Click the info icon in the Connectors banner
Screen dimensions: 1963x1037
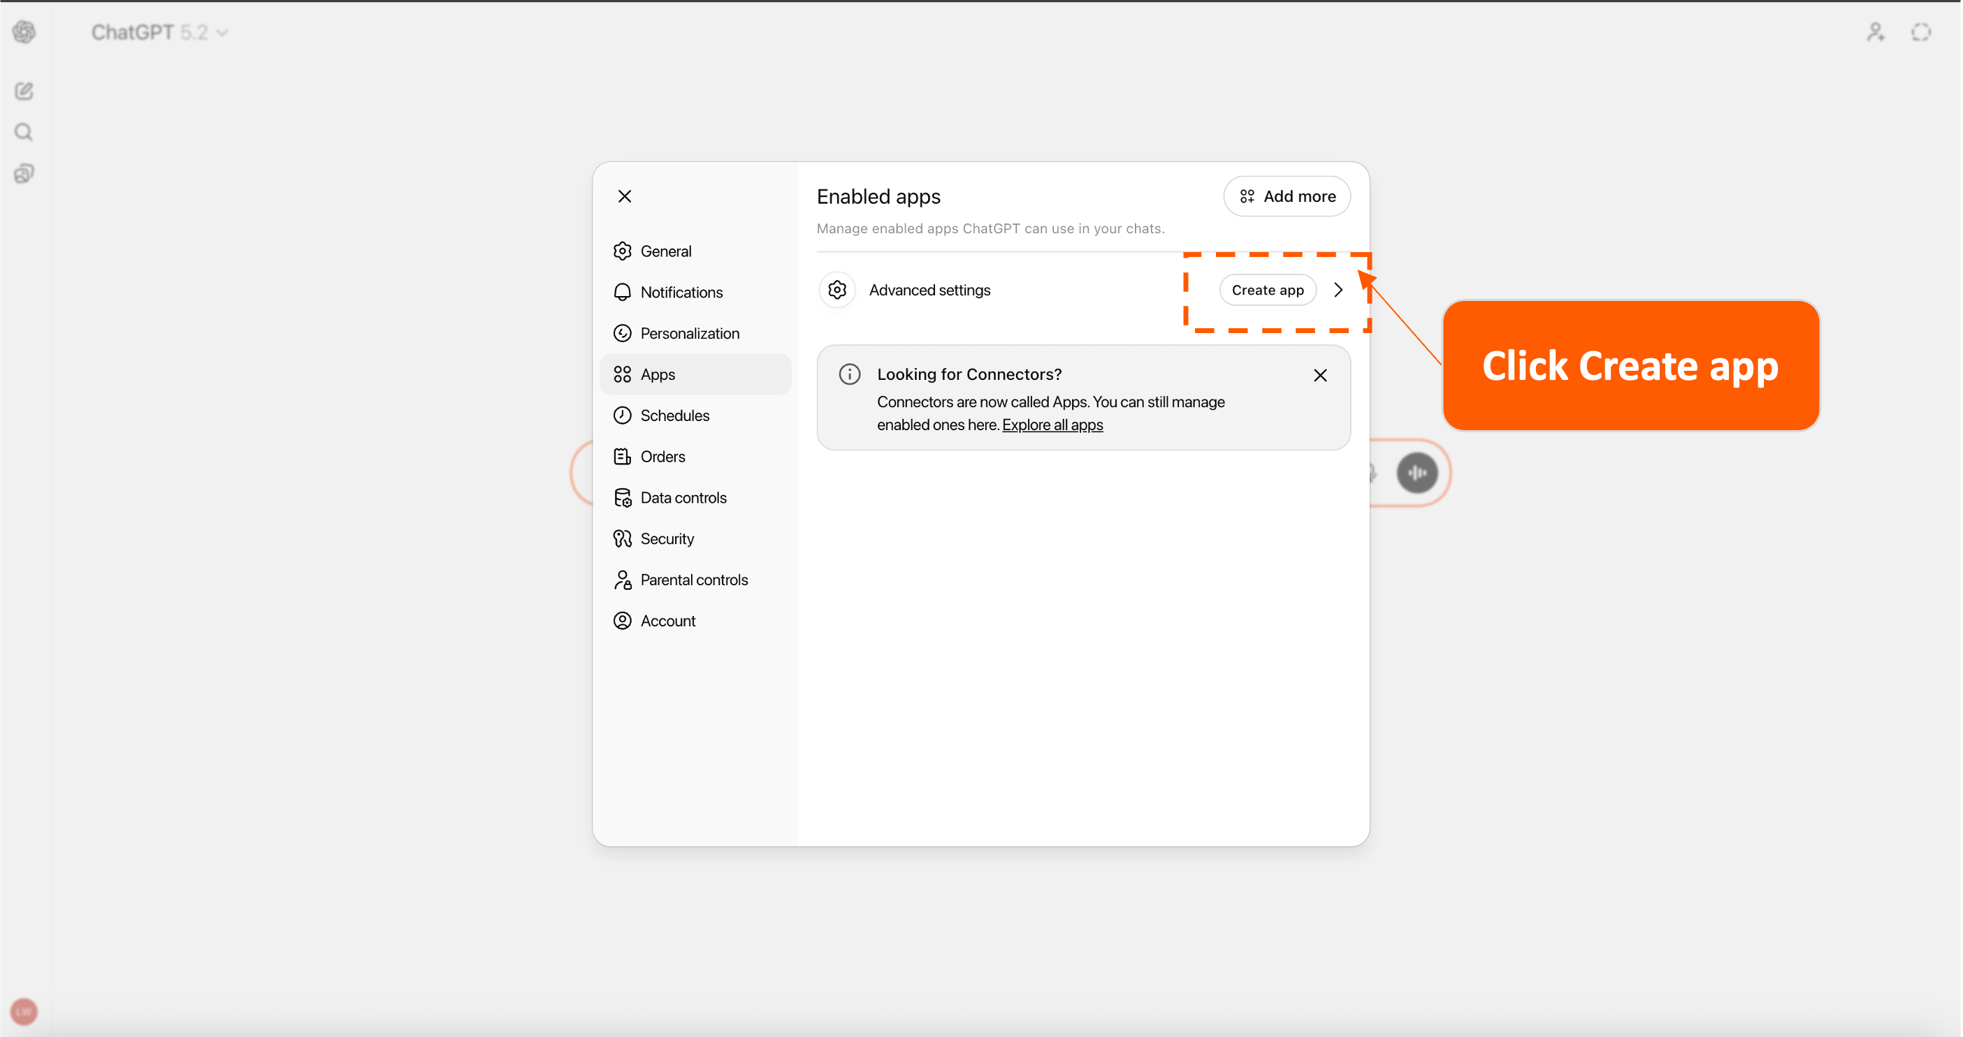pos(850,374)
